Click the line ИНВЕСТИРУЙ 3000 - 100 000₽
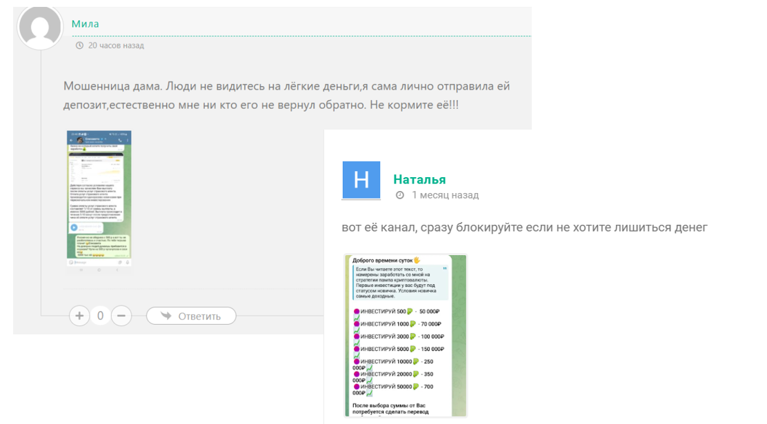767x424 pixels. (x=399, y=336)
